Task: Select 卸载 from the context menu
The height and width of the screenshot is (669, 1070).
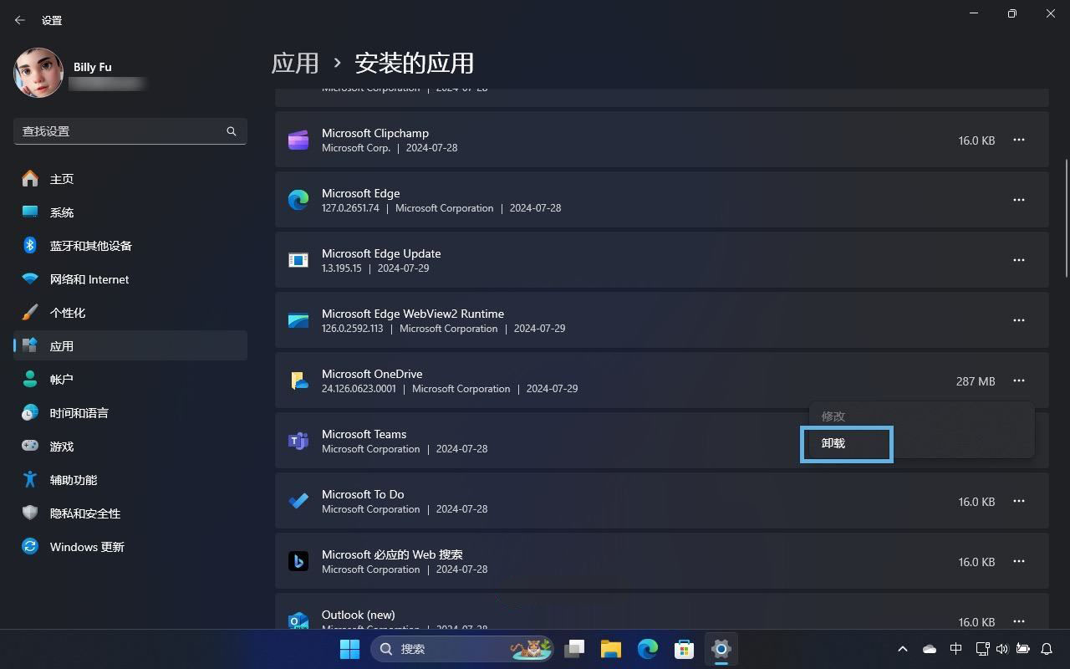Action: tap(846, 444)
